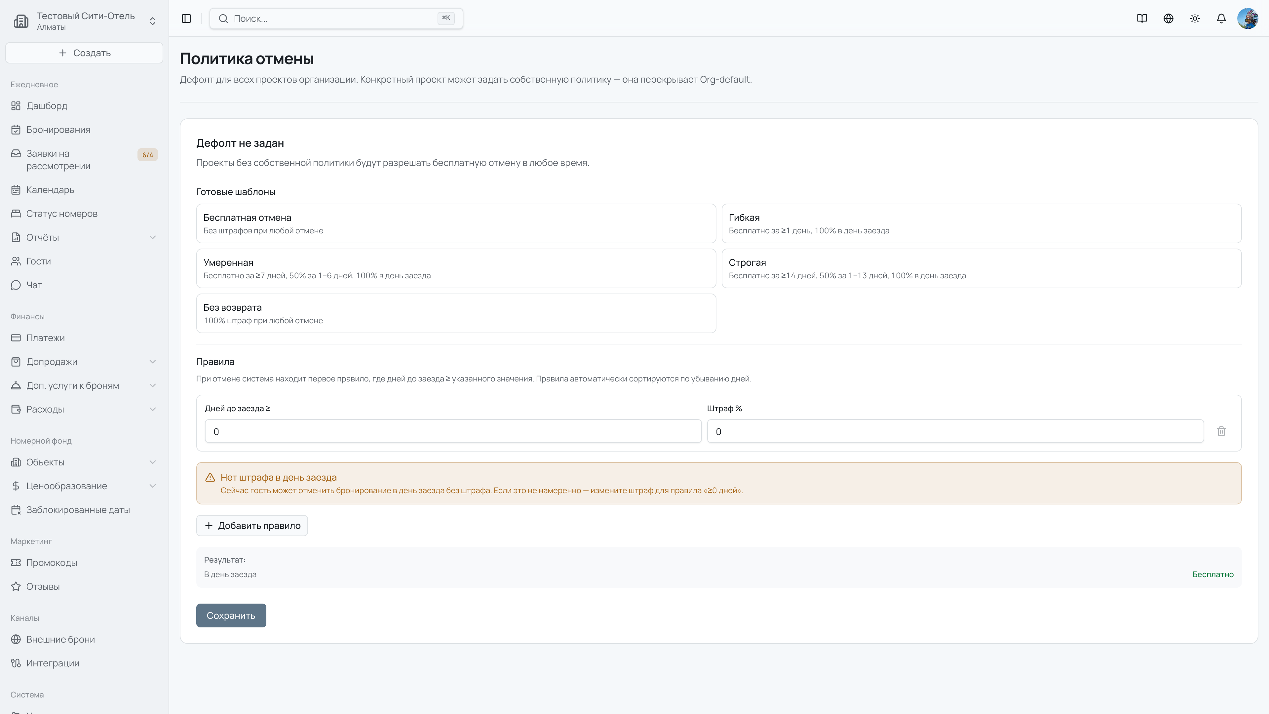Image resolution: width=1269 pixels, height=714 pixels.
Task: Click the Допродажи bag icon
Action: point(16,362)
